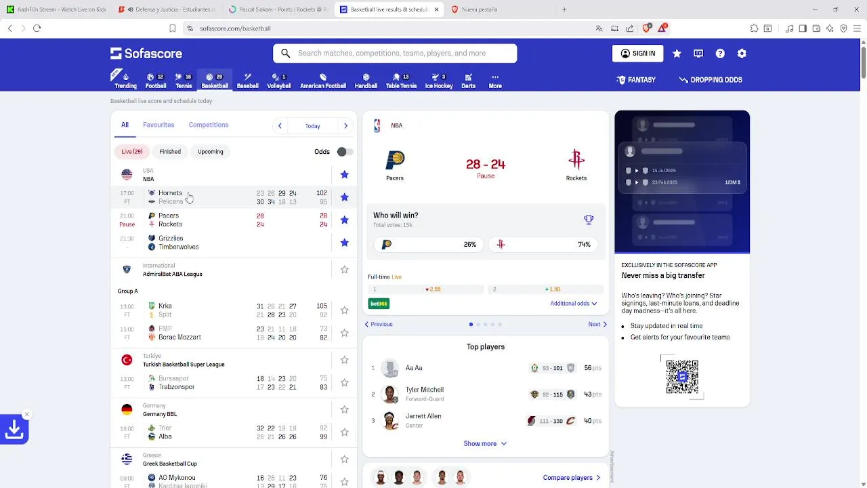Click the download app icon

click(x=14, y=430)
